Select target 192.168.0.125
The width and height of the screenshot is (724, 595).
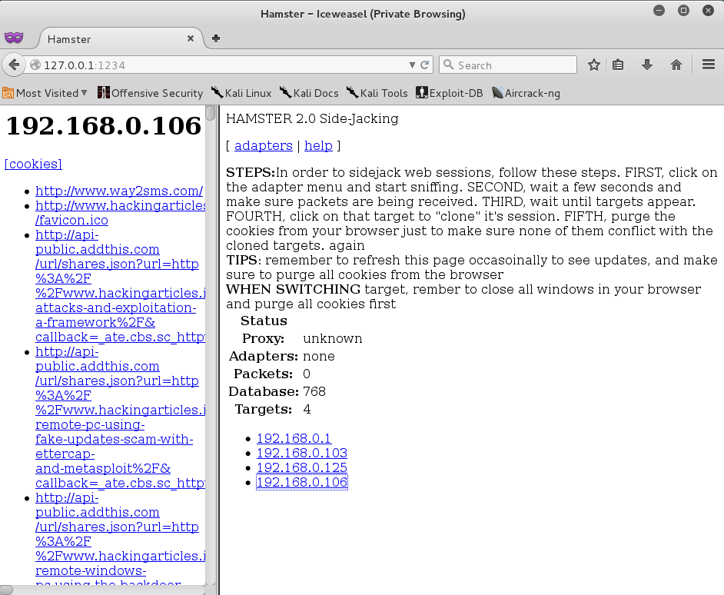point(302,467)
